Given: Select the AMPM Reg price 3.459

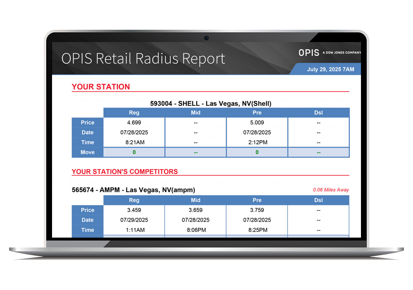Looking at the screenshot, I should 134,210.
